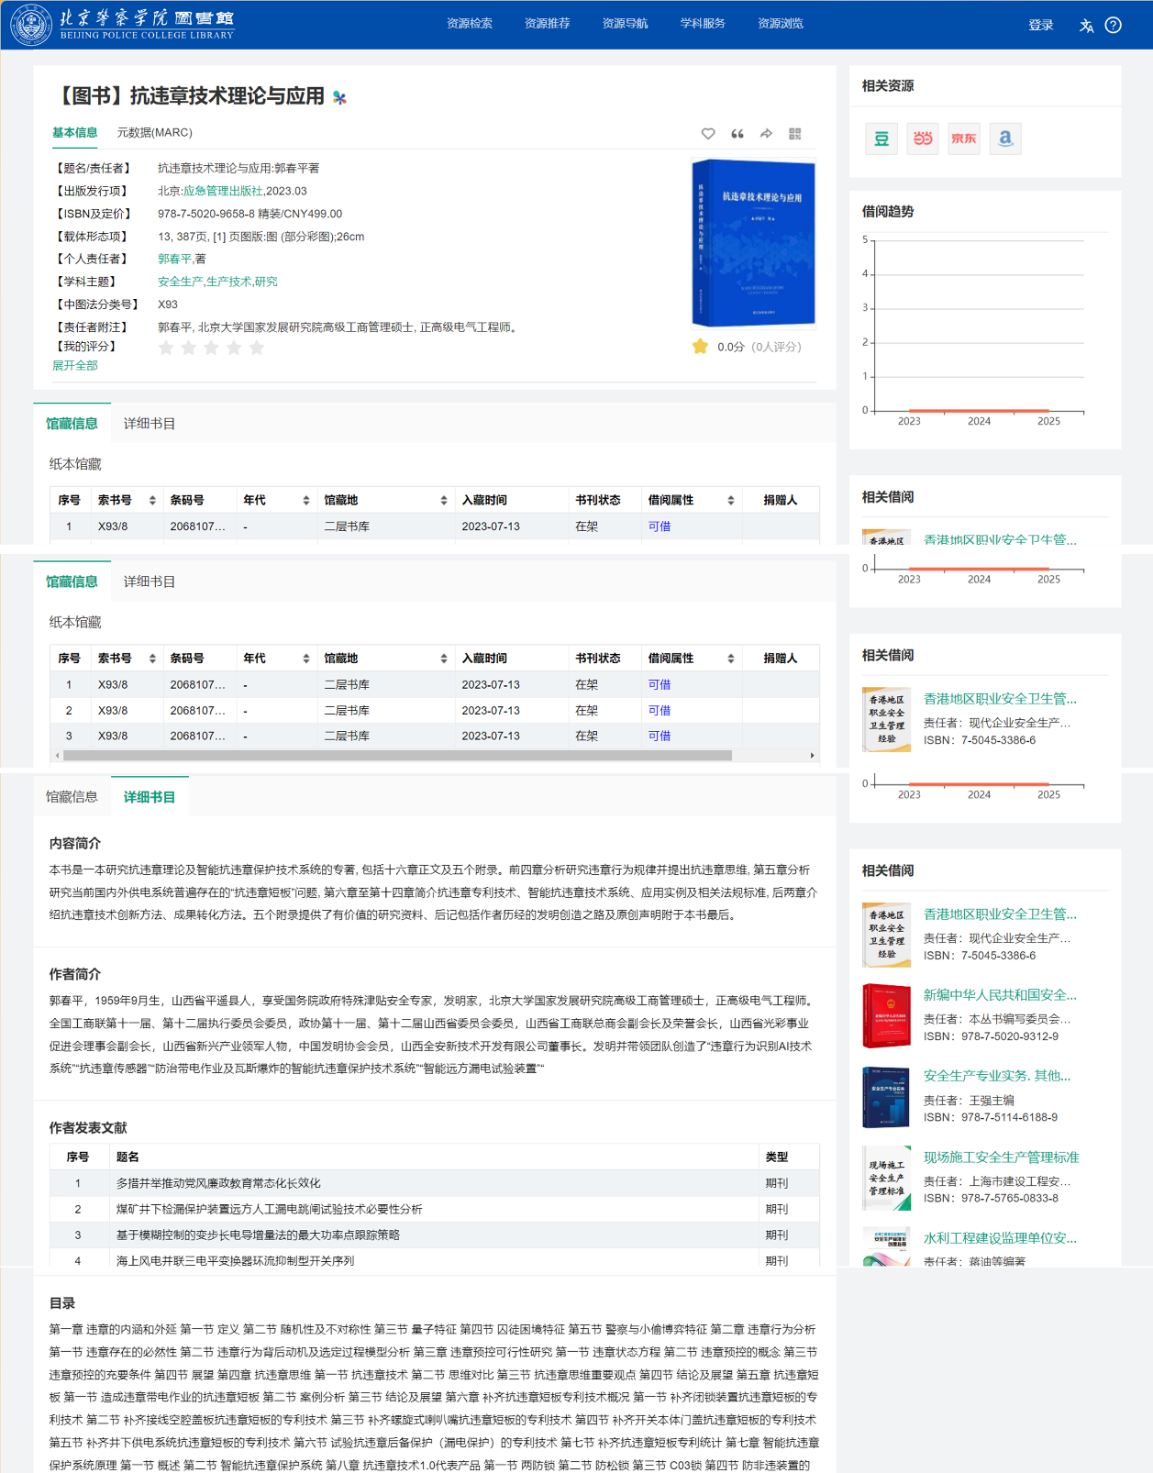Open cover thumbnail of 现场施工安全生产管理标准

click(x=887, y=1178)
